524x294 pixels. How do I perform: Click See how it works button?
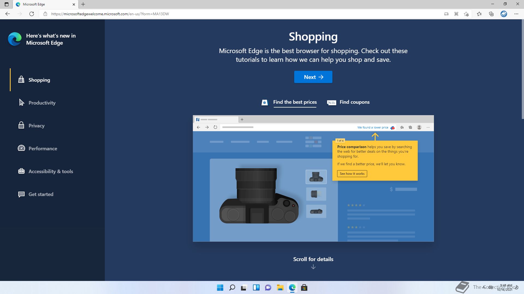coord(352,174)
